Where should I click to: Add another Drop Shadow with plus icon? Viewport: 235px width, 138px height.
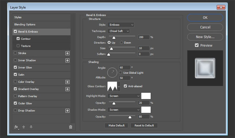(x=67, y=111)
